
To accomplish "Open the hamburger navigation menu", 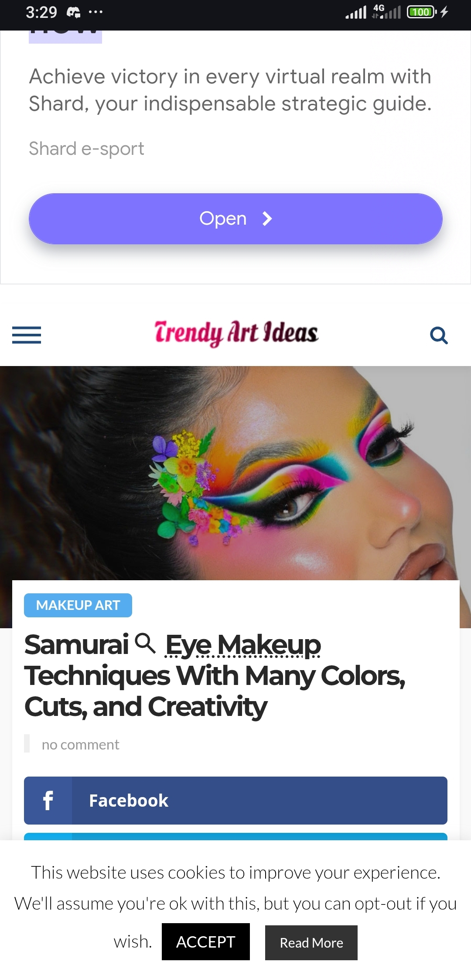I will coord(27,335).
